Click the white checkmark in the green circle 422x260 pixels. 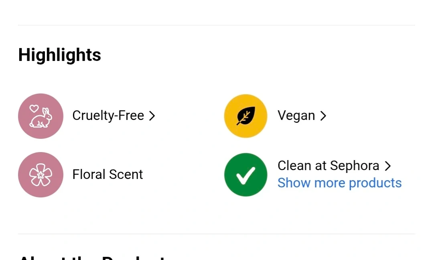(245, 175)
